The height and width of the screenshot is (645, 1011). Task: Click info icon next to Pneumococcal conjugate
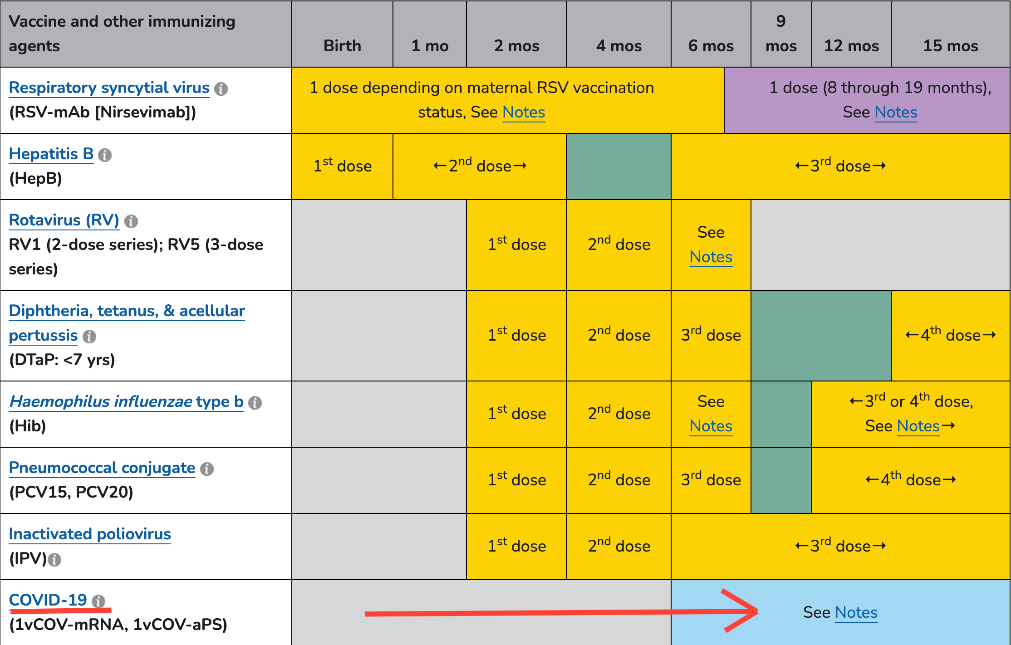pyautogui.click(x=207, y=469)
